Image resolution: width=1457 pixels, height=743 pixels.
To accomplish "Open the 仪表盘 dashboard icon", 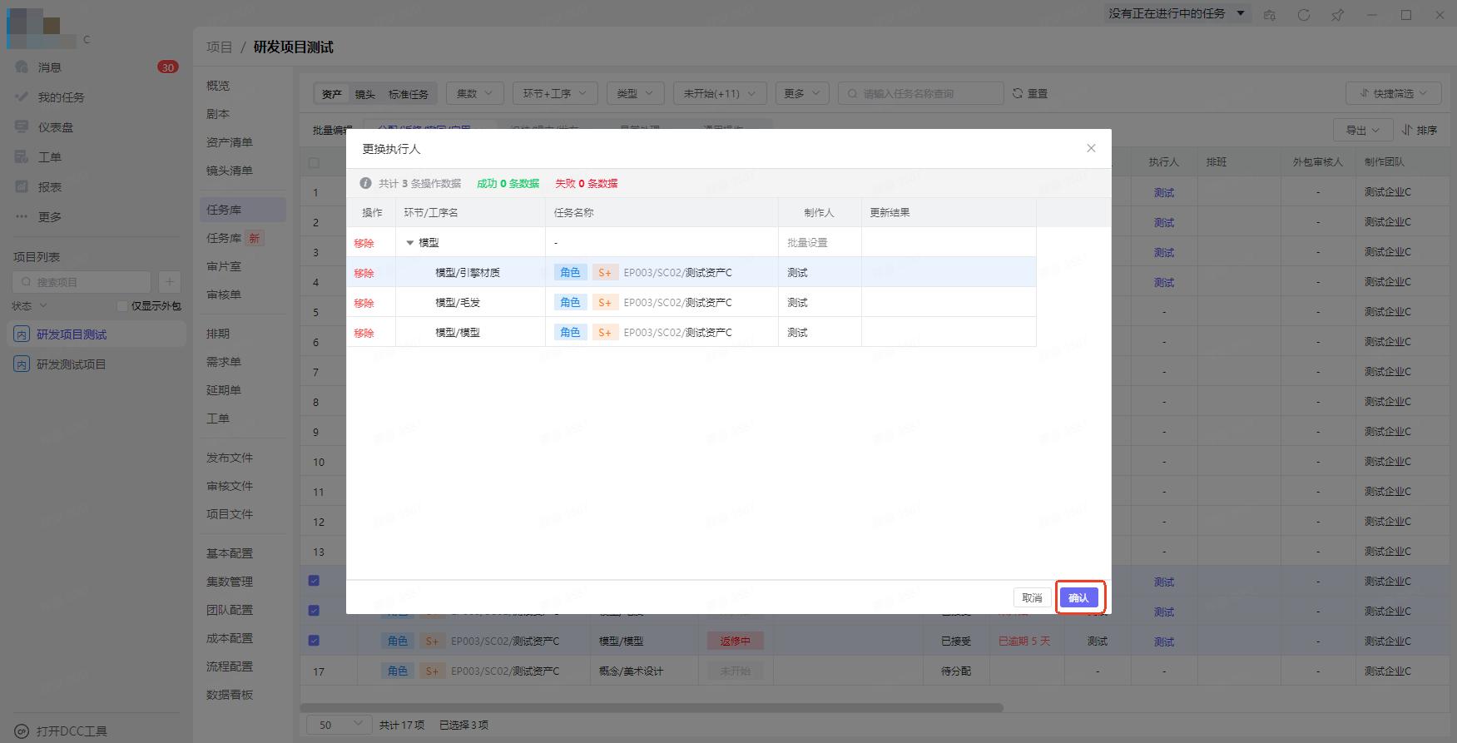I will coord(22,127).
